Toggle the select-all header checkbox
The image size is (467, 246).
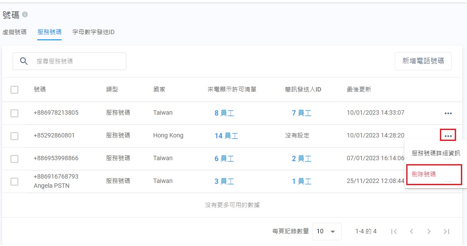click(14, 90)
